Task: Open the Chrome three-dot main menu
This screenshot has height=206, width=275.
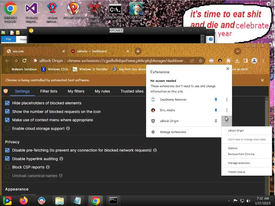Action: tap(263, 61)
